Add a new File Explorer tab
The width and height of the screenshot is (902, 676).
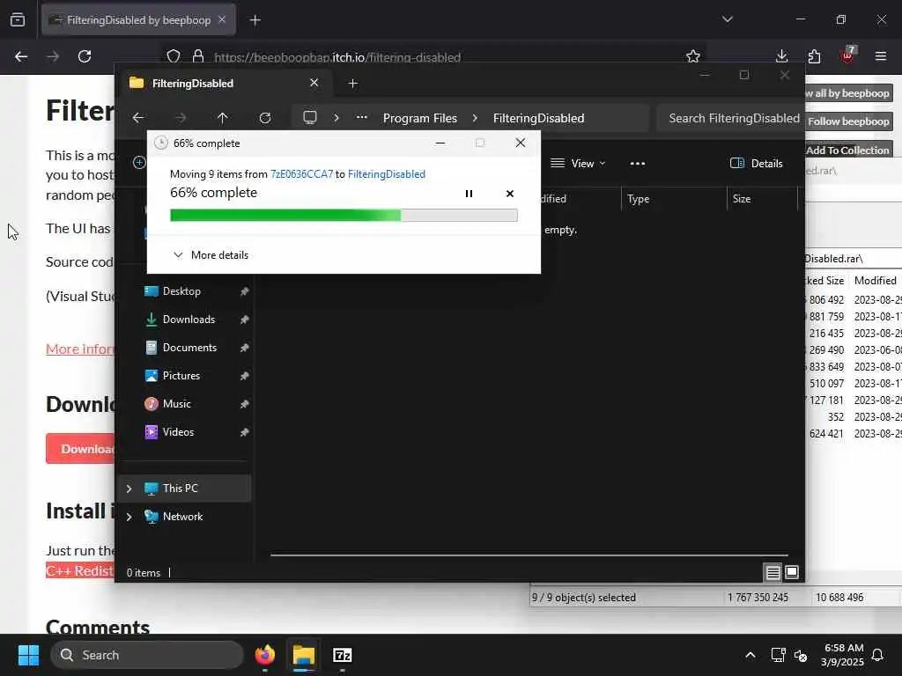[353, 84]
